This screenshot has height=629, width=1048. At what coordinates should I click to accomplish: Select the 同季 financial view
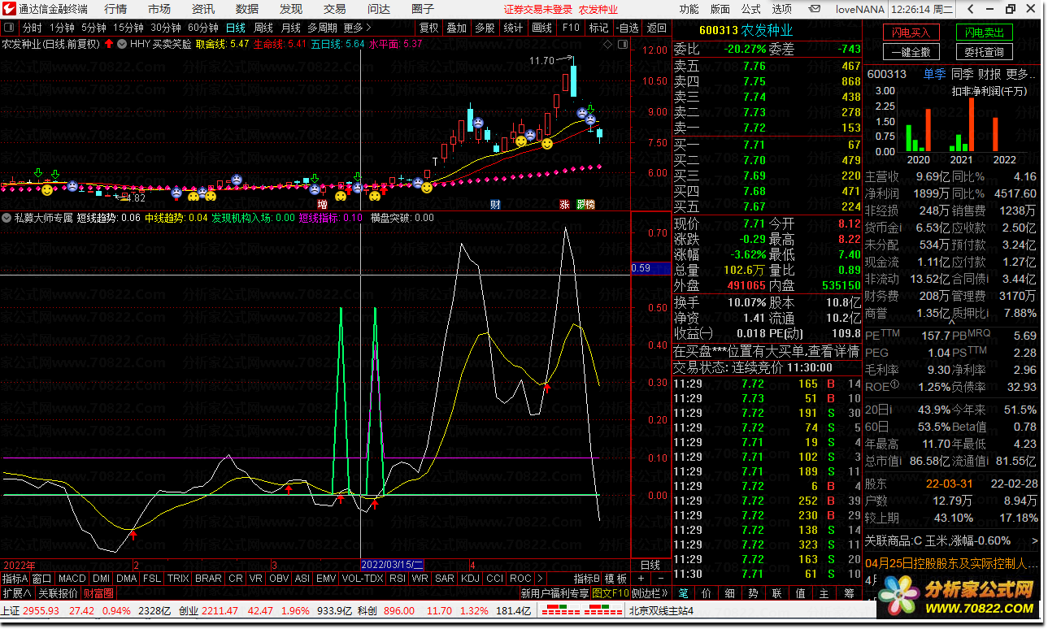point(962,74)
